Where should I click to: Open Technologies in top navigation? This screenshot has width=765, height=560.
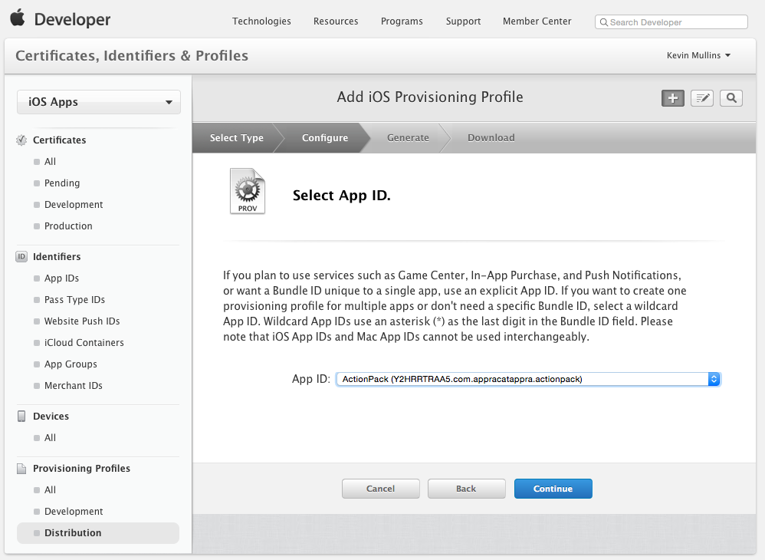coord(261,21)
